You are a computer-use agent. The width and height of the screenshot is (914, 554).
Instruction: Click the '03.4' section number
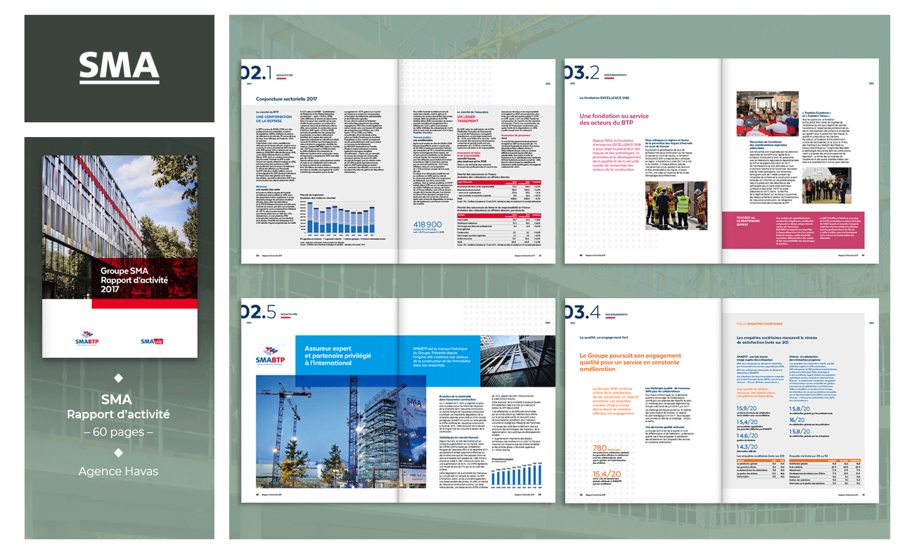click(583, 314)
